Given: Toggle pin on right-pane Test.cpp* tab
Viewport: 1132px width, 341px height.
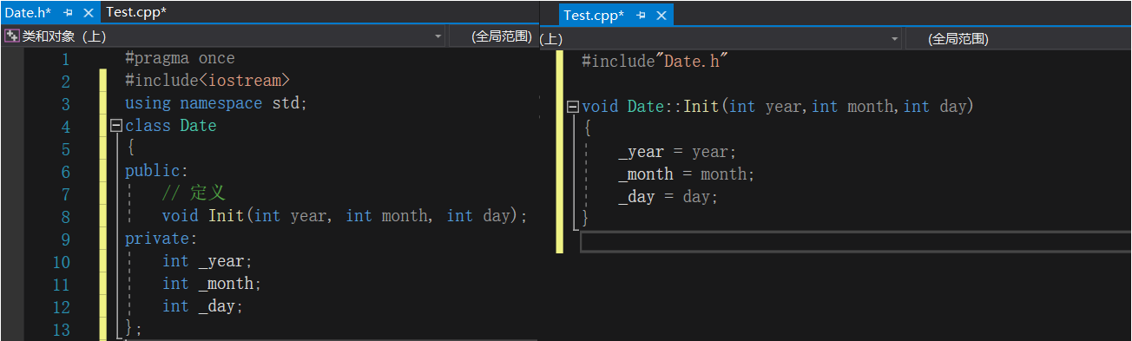Looking at the screenshot, I should [642, 16].
